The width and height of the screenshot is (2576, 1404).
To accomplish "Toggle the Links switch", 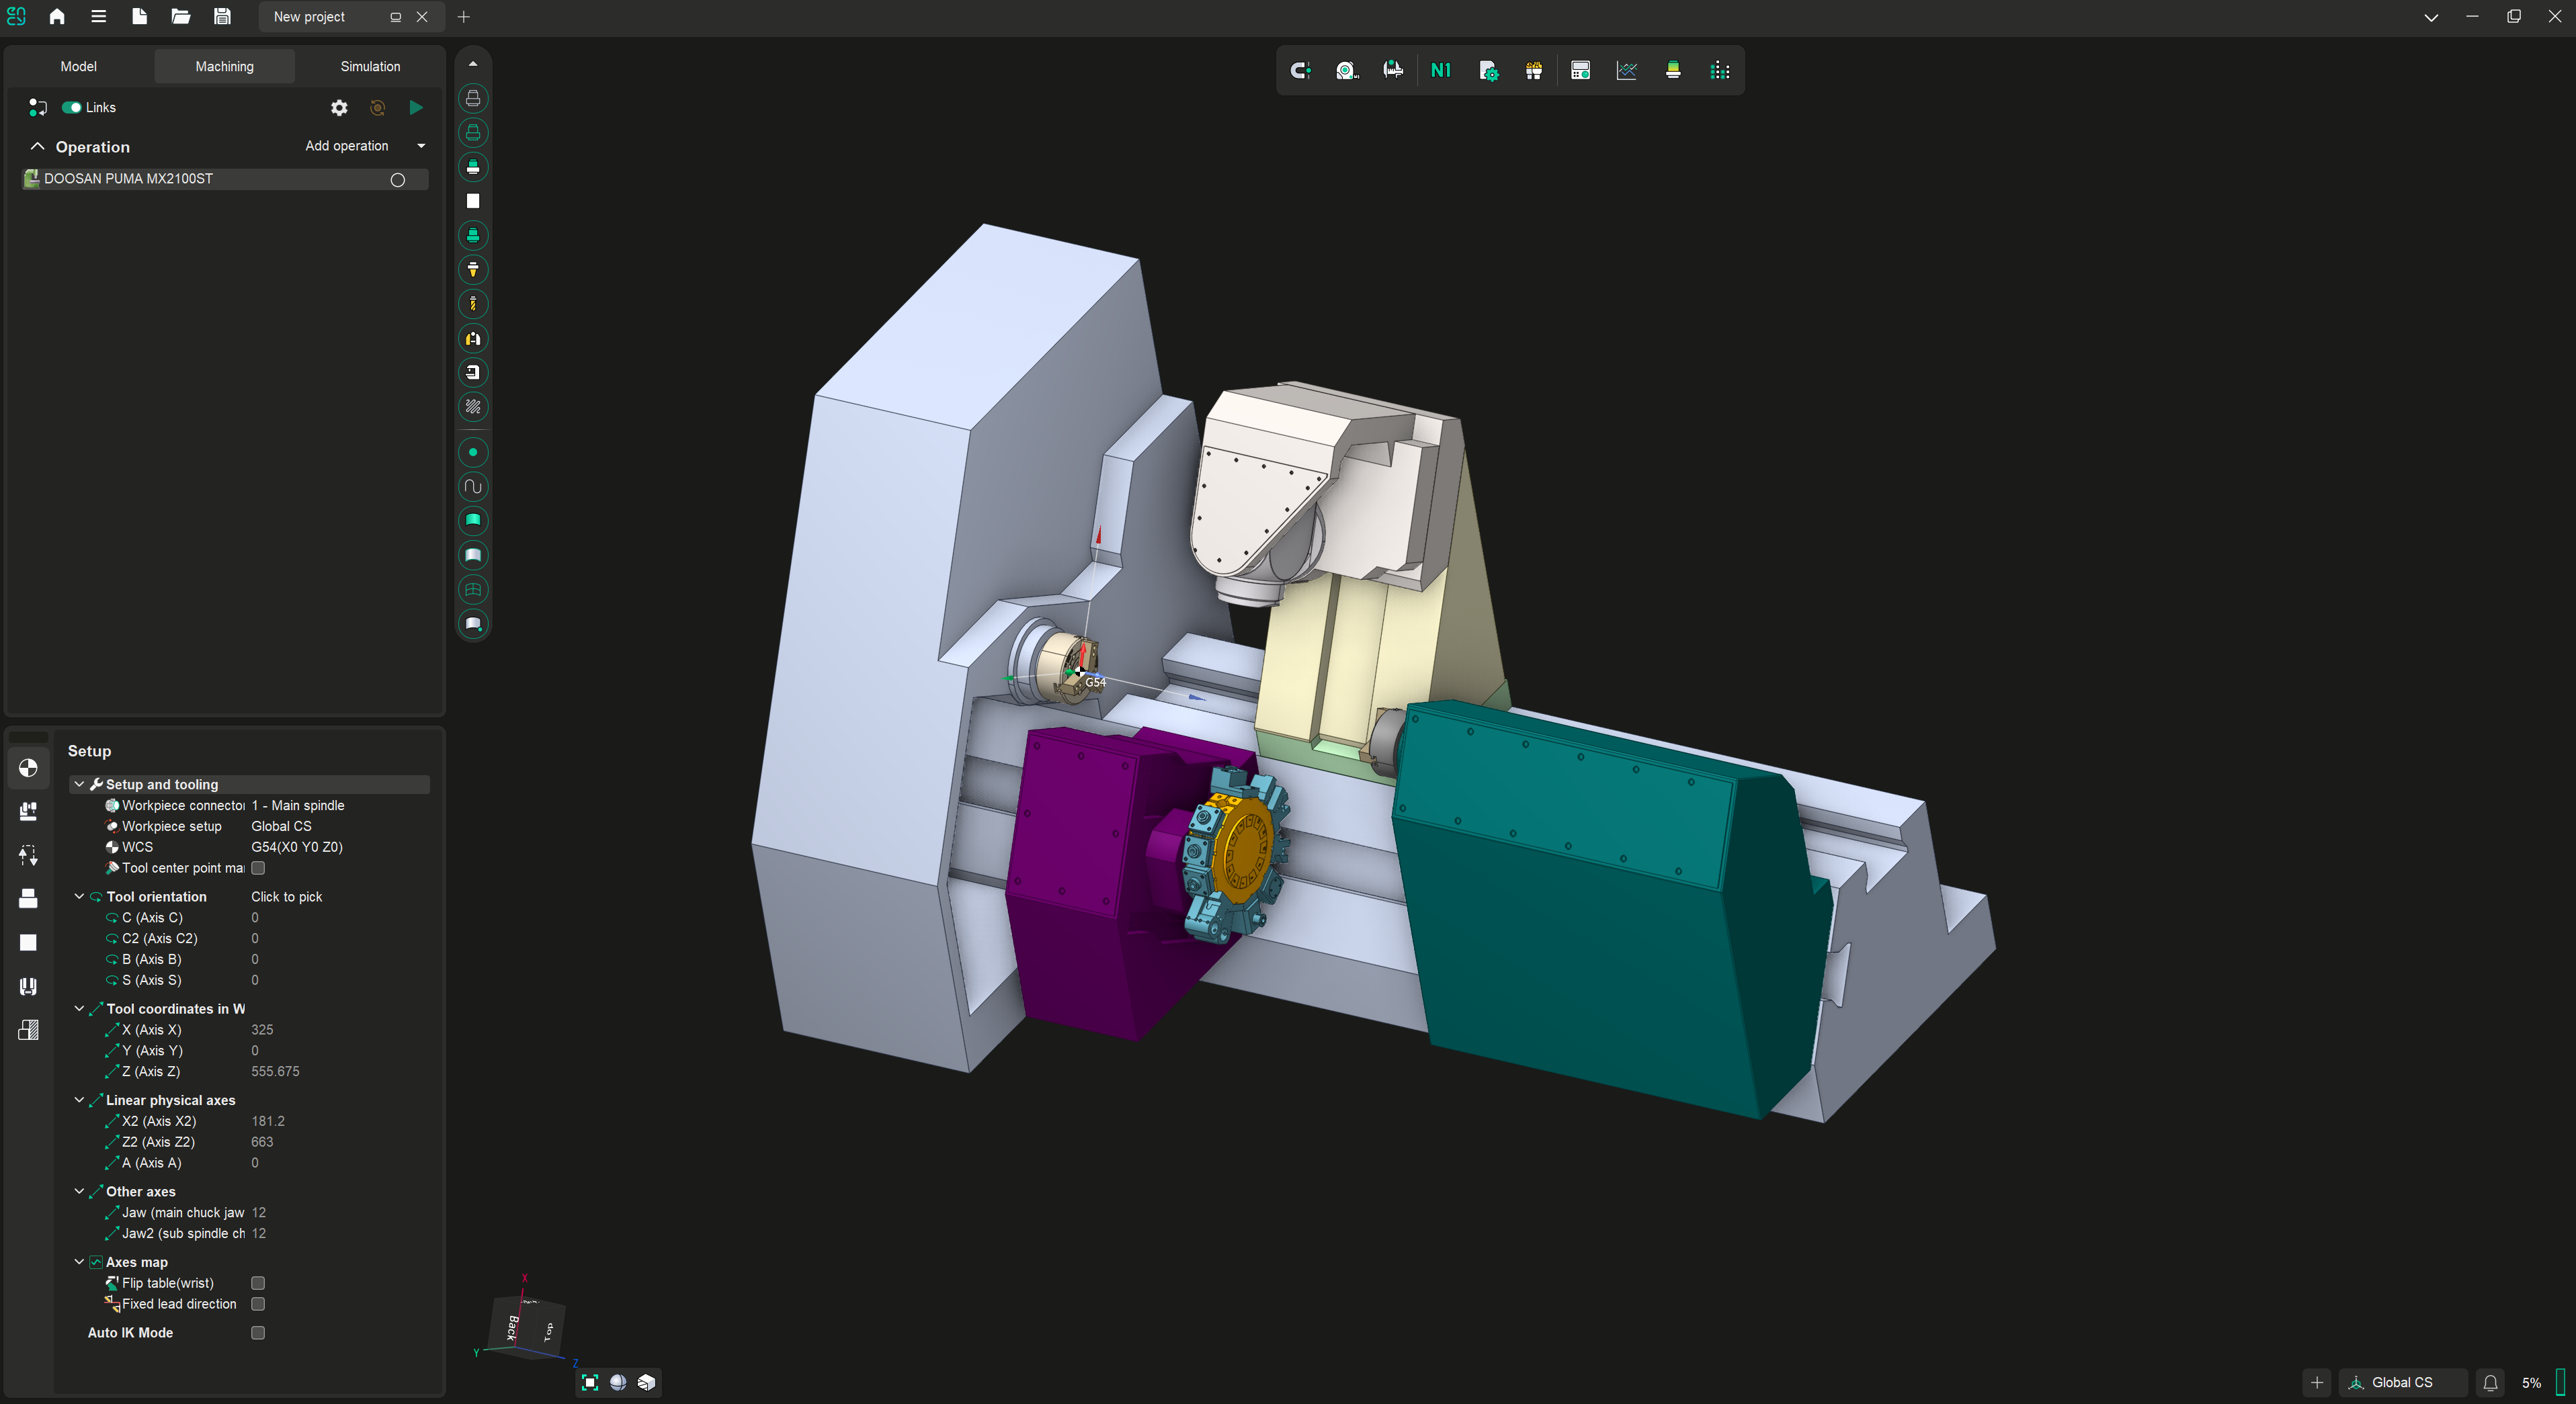I will click(72, 107).
